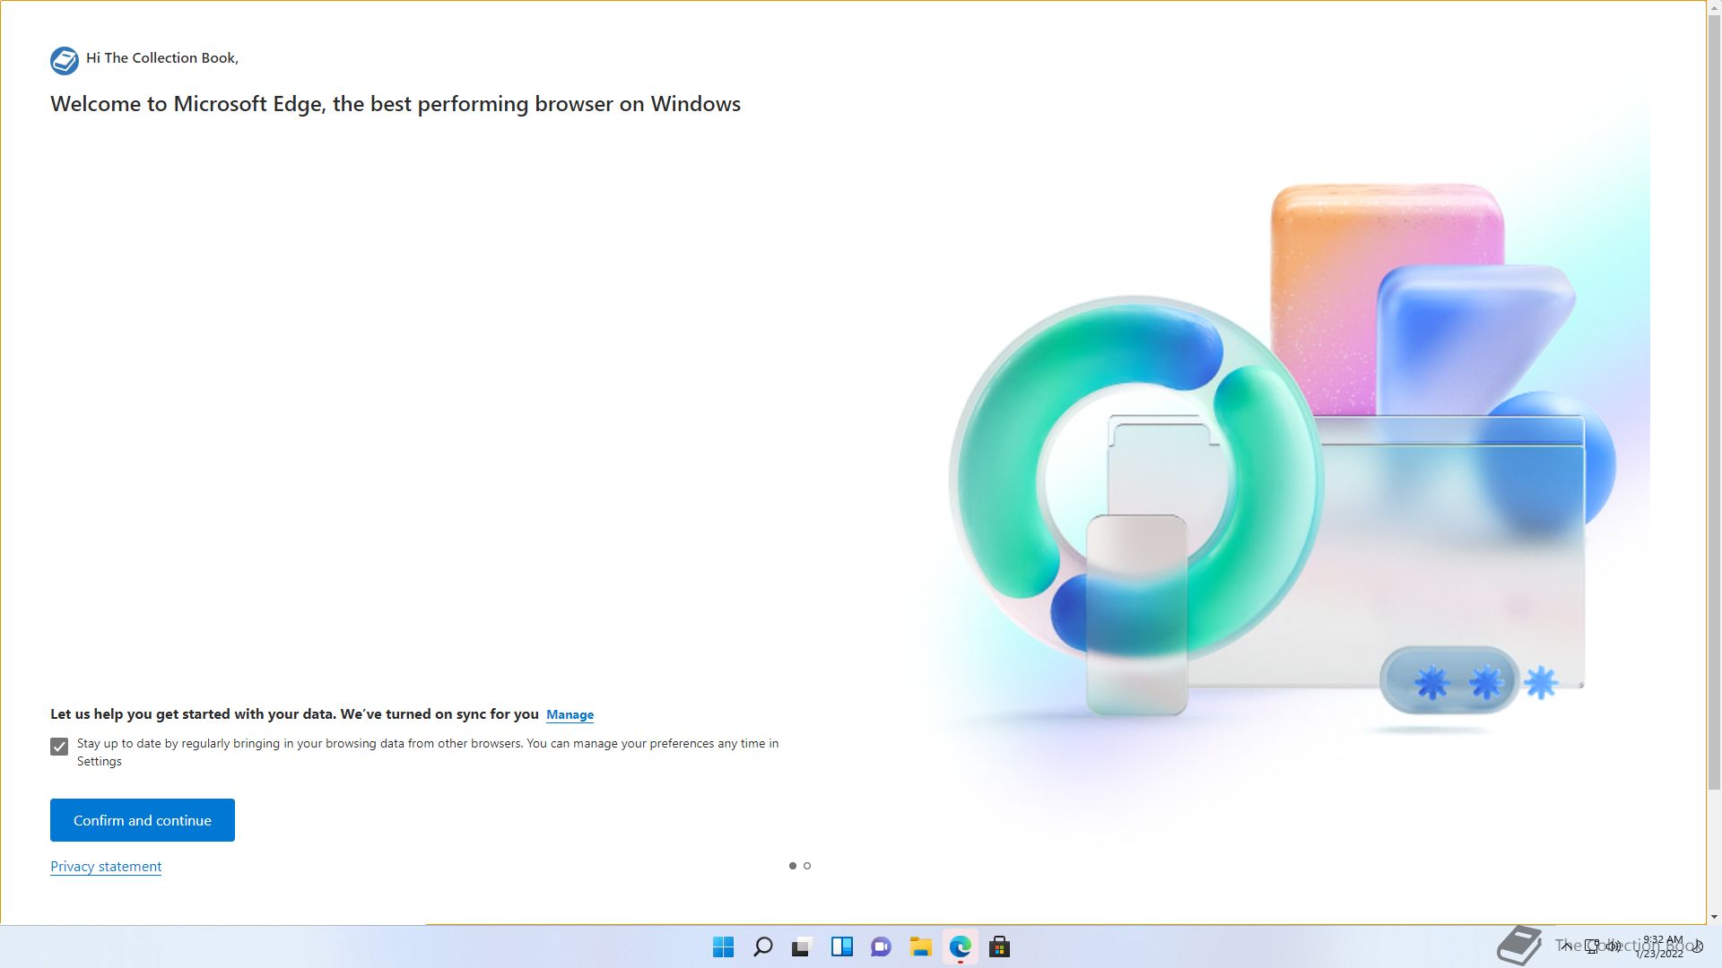
Task: Open the clock and date panel
Action: point(1661,946)
